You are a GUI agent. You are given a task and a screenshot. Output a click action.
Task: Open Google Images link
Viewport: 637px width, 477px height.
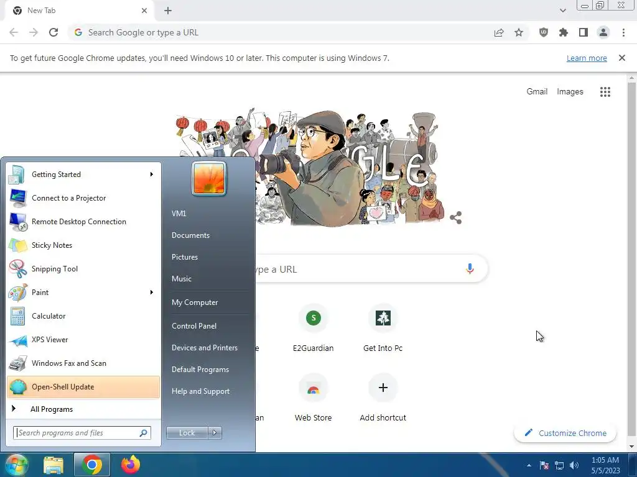570,92
